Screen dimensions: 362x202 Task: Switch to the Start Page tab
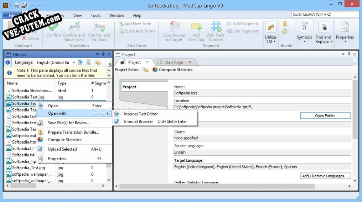click(174, 62)
